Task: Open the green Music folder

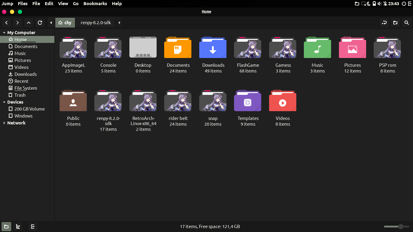Action: click(x=317, y=47)
